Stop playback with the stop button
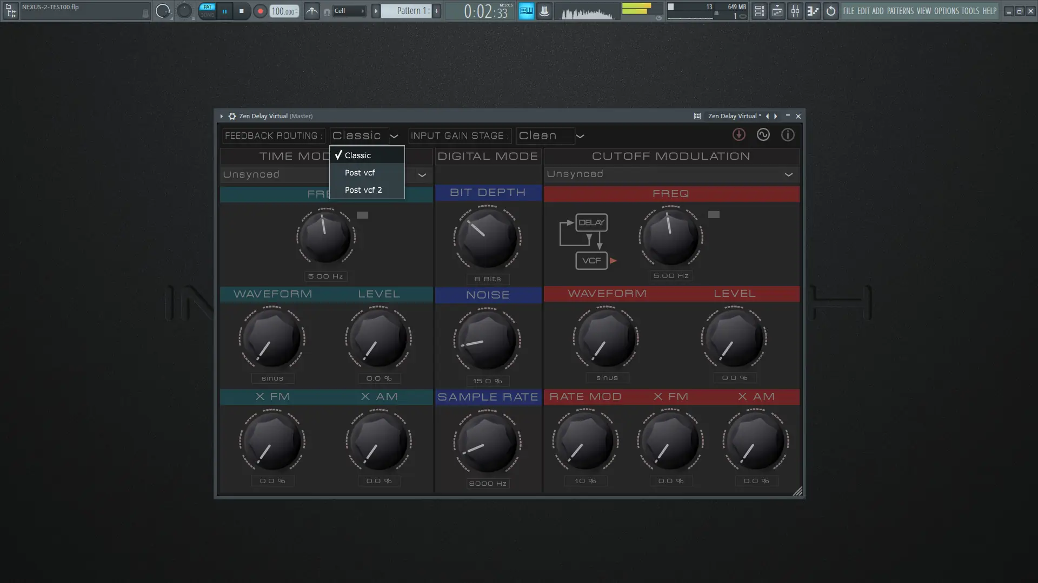This screenshot has width=1038, height=583. (x=242, y=11)
